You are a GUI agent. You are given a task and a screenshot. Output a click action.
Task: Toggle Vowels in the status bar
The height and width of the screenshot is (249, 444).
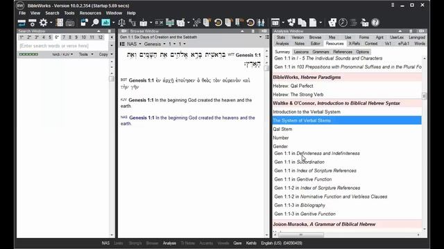[223, 243]
